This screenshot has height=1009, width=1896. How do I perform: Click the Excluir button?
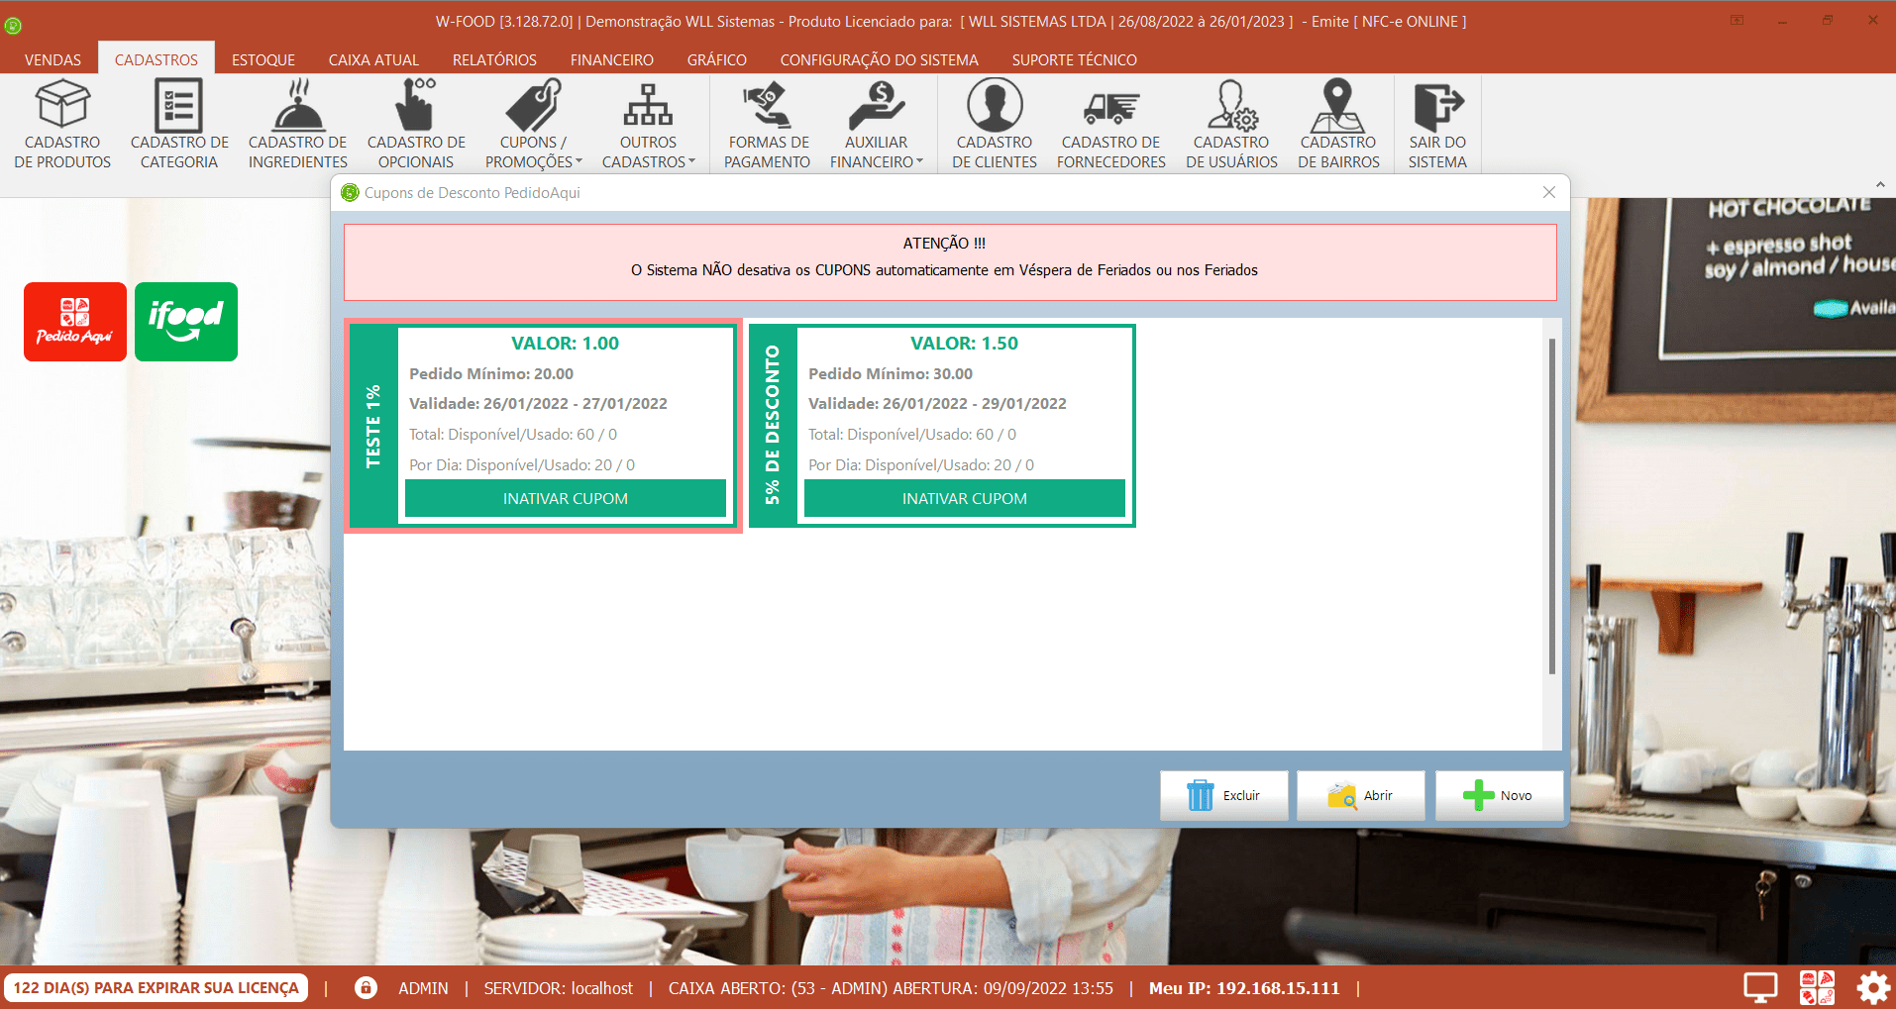pyautogui.click(x=1224, y=795)
